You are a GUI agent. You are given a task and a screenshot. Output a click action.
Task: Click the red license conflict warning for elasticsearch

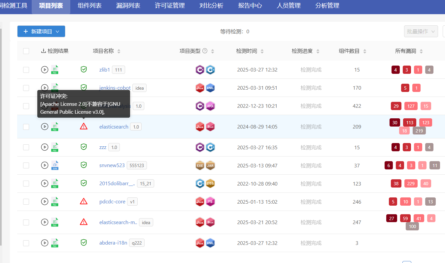[84, 126]
